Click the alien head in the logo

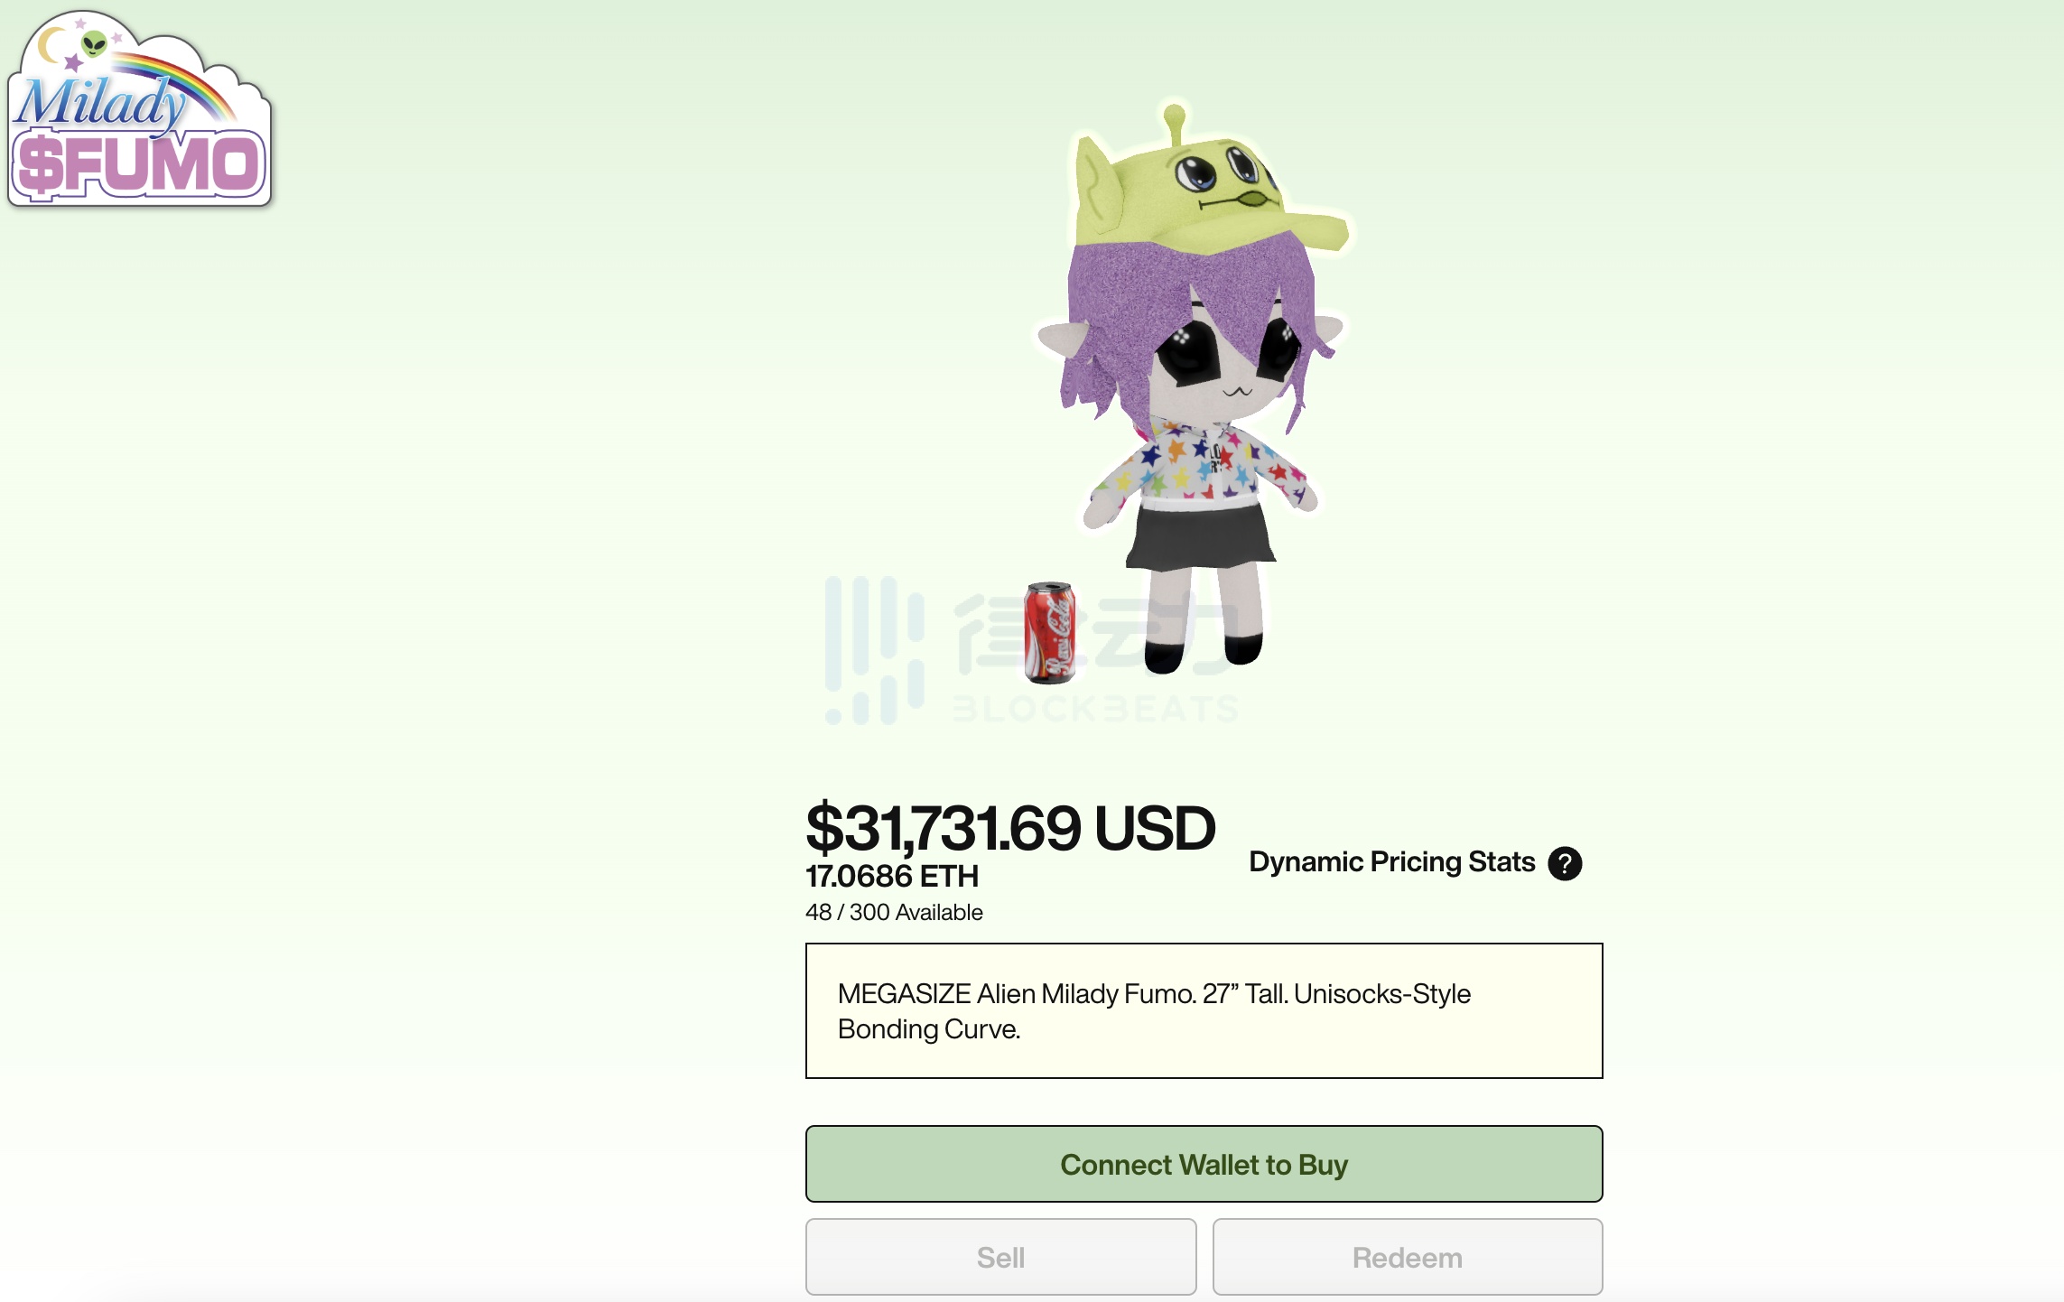[94, 42]
